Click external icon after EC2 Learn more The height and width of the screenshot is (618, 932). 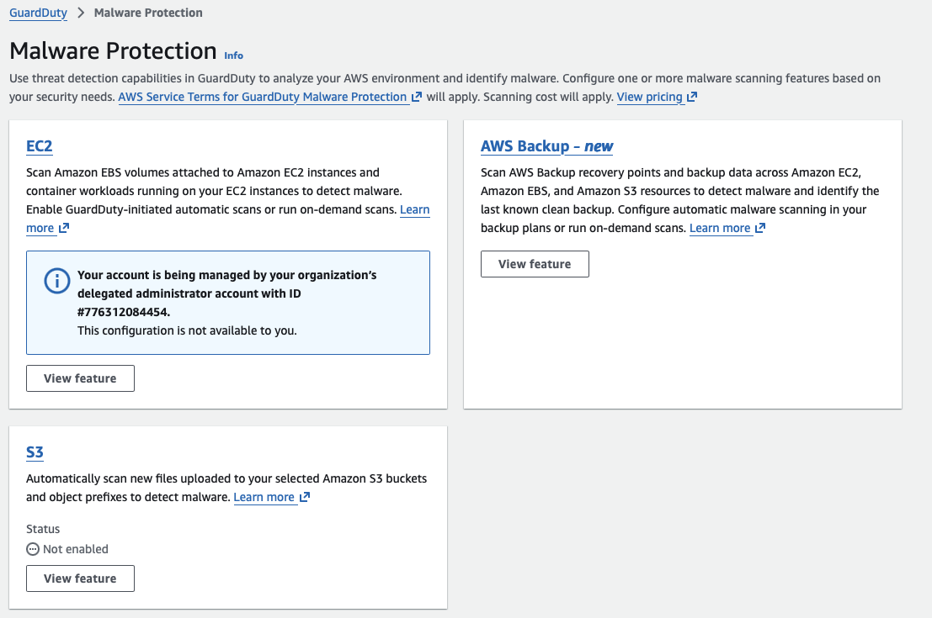coord(63,229)
